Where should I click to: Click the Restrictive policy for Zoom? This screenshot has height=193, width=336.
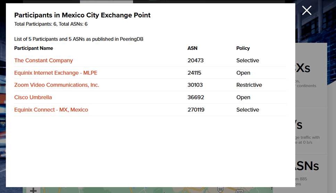pos(249,85)
